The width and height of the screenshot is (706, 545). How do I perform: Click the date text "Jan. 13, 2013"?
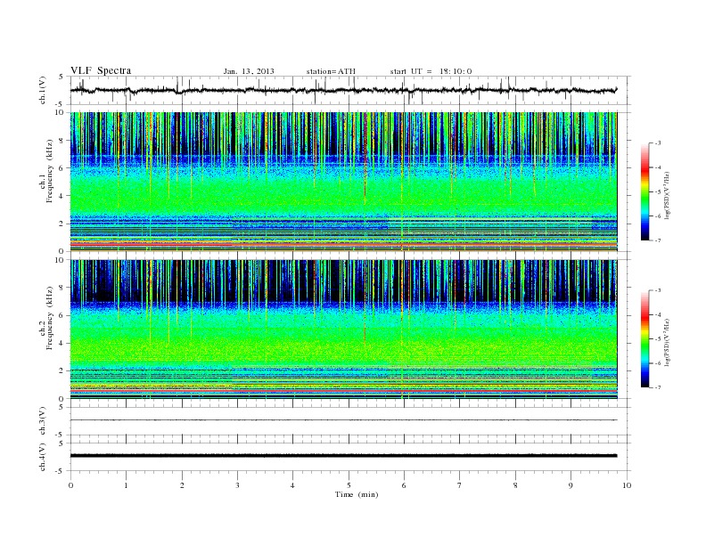click(249, 71)
